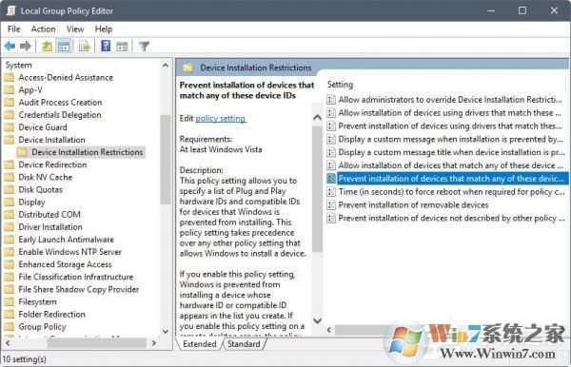
Task: Click the Export List toolbar icon
Action: tap(84, 47)
